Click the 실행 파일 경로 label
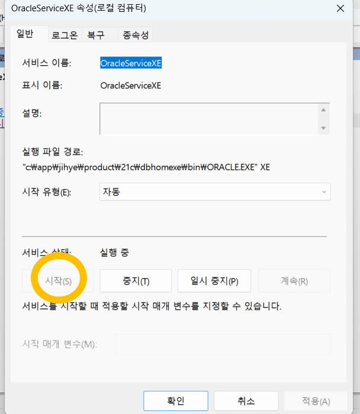The image size is (360, 414). [x=53, y=152]
